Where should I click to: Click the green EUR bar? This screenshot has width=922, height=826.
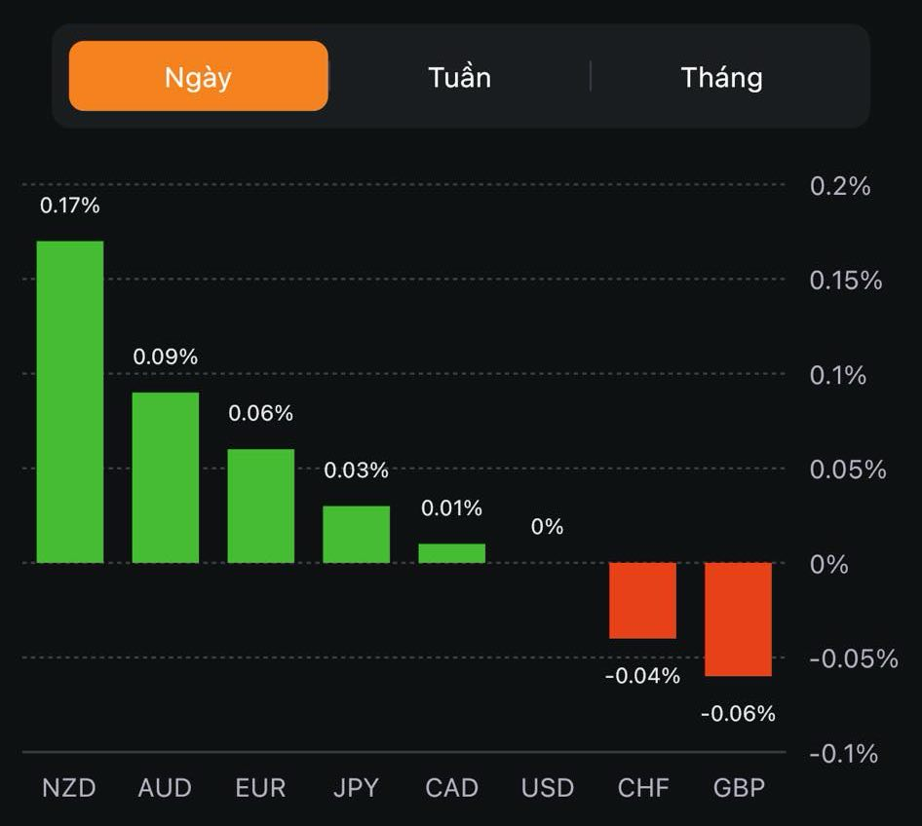261,506
